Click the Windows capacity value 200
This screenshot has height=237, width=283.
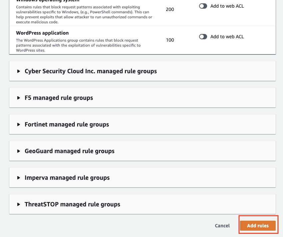point(170,9)
